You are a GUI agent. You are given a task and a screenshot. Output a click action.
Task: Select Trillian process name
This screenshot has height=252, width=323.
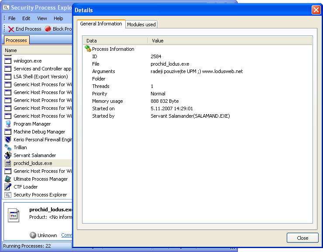click(x=20, y=147)
